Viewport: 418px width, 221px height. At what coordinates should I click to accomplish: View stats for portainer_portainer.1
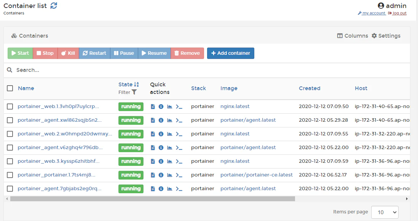coord(169,175)
